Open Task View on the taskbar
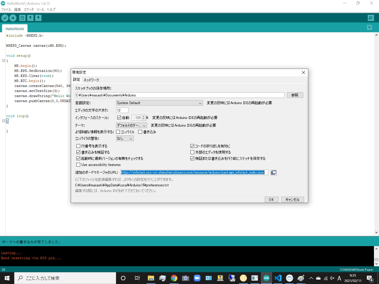The height and width of the screenshot is (284, 379). 137,278
